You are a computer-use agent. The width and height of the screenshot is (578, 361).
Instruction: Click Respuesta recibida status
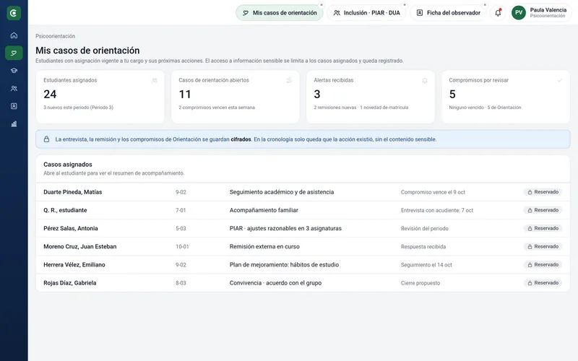(x=423, y=246)
